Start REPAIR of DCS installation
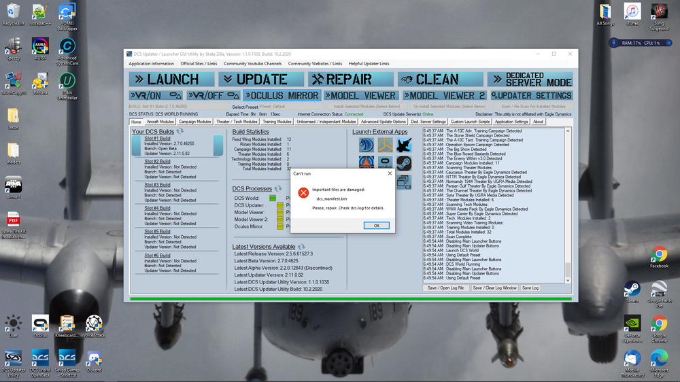680x382 pixels. click(x=351, y=80)
